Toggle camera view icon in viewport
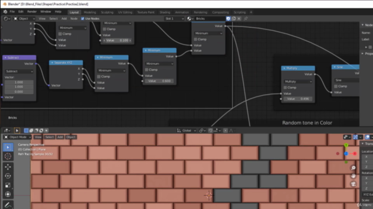This screenshot has width=373, height=209. pos(353,184)
